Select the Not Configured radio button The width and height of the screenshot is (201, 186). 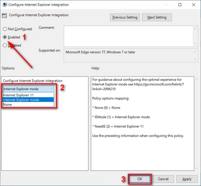[5, 29]
